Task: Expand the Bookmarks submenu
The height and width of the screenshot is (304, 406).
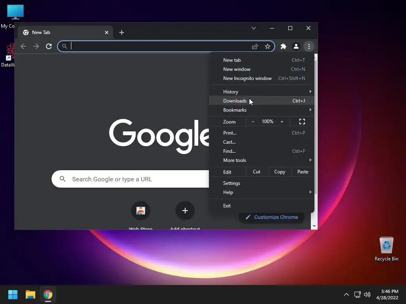Action: 262,110
